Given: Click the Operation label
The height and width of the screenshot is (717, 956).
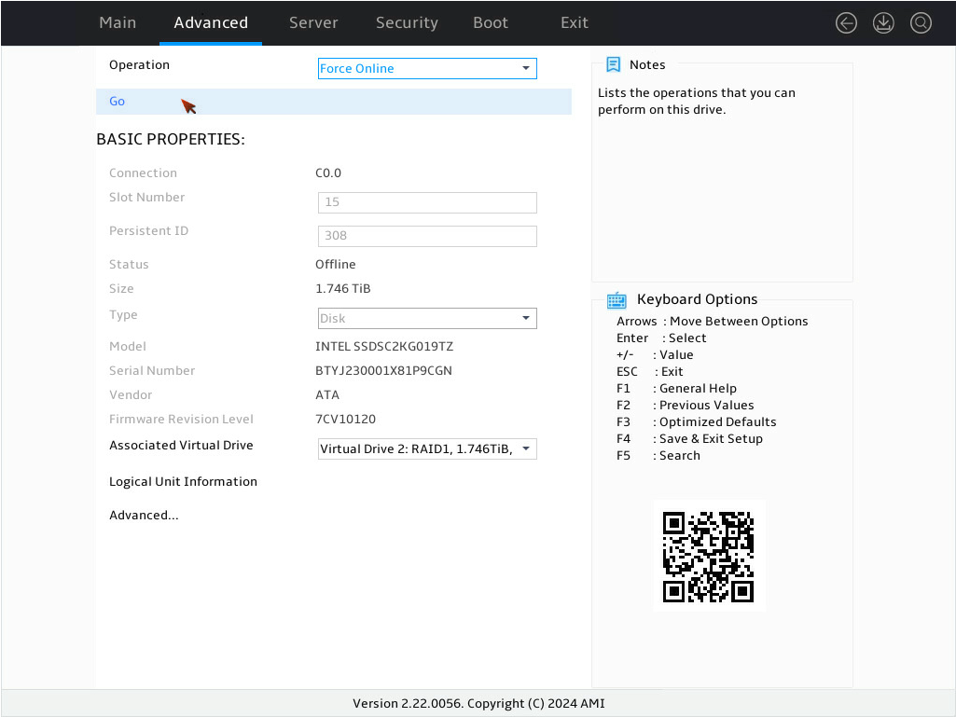Looking at the screenshot, I should point(139,64).
